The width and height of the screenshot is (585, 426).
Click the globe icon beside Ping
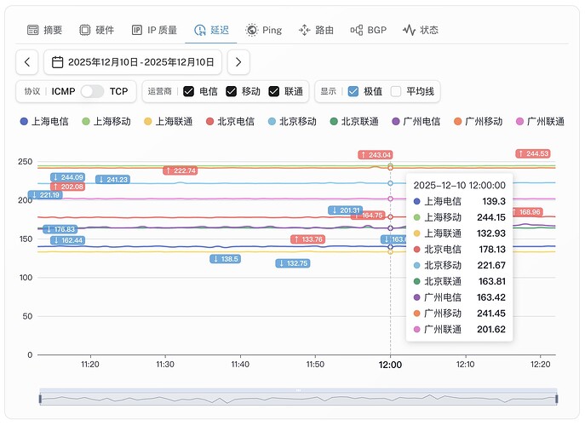252,30
